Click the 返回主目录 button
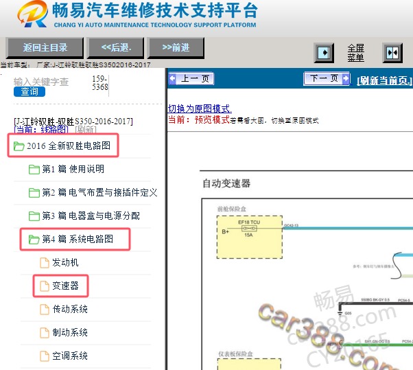This screenshot has height=370, width=413. [x=45, y=47]
